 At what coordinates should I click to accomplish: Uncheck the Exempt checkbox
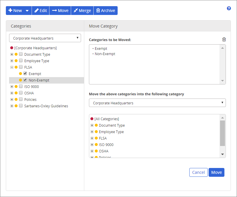tap(25, 74)
